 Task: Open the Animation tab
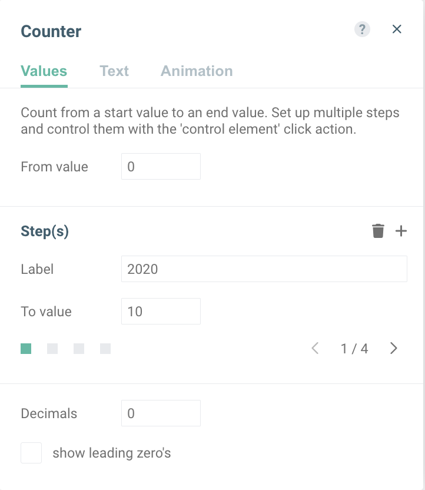tap(197, 71)
